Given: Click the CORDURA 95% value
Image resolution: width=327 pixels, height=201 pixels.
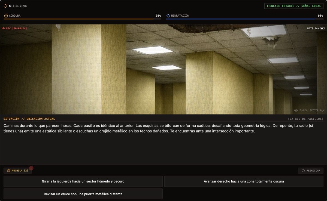Looking at the screenshot, I should (x=158, y=16).
